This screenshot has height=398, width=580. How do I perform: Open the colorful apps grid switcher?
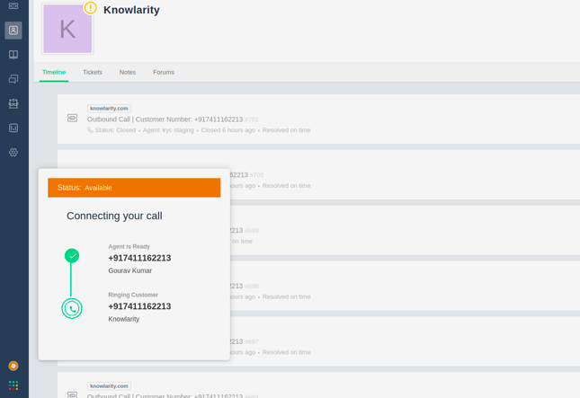[13, 385]
